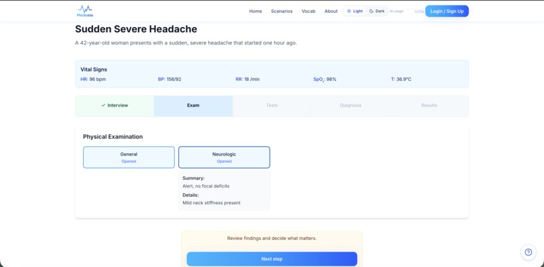
Task: Open About page
Action: click(331, 11)
